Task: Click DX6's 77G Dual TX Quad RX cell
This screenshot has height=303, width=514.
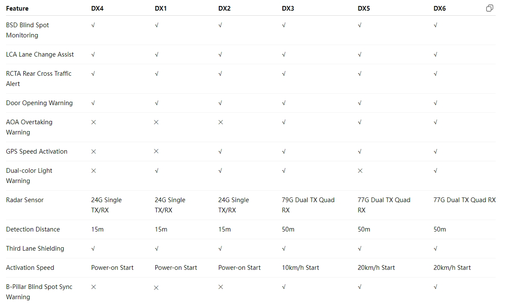Action: click(464, 200)
